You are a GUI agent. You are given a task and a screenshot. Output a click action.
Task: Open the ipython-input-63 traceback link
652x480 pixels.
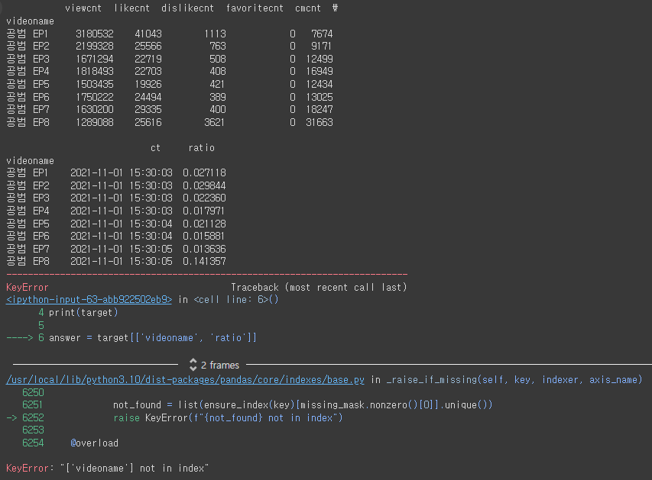tap(89, 300)
